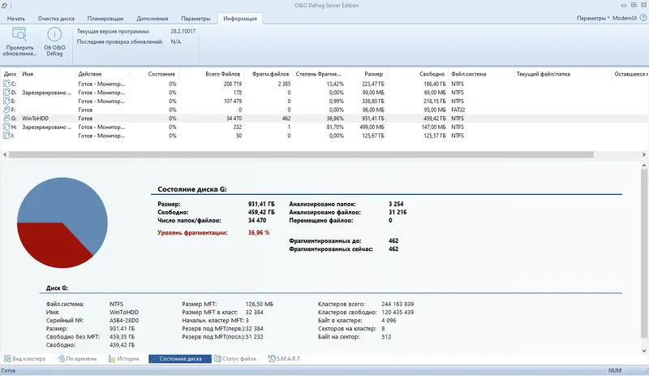The height and width of the screenshot is (376, 649).
Task: Open the История view
Action: 123,359
